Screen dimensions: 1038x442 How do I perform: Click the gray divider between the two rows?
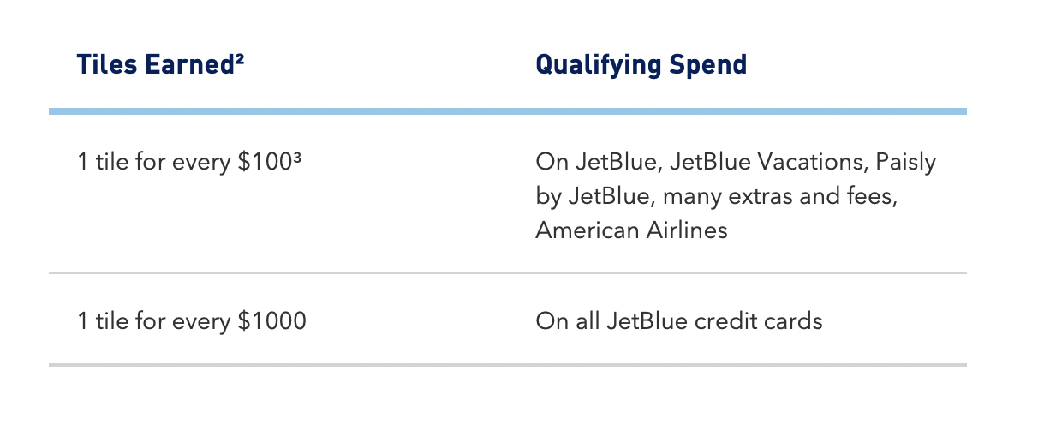(x=508, y=274)
